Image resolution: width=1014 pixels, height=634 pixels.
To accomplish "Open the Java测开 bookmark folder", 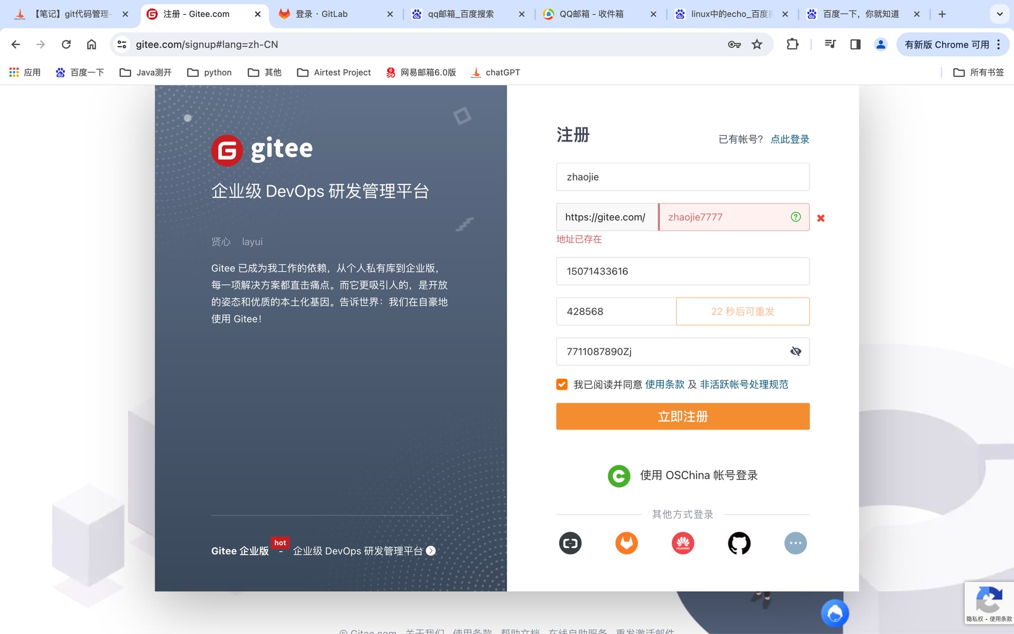I will (x=145, y=72).
